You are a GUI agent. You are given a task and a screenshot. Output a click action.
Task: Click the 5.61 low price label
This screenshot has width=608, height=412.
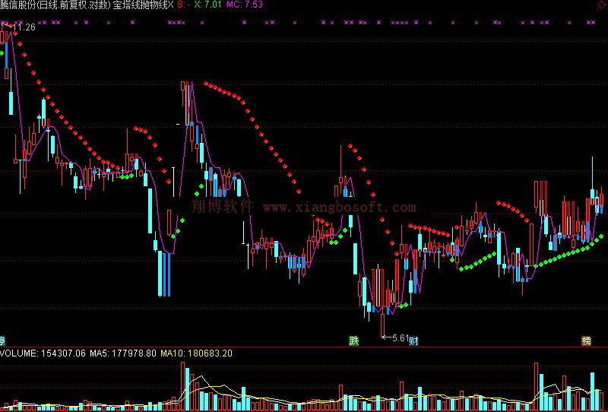(401, 337)
